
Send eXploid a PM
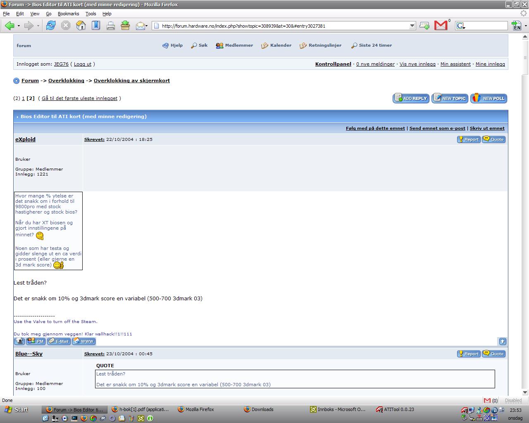(x=36, y=341)
